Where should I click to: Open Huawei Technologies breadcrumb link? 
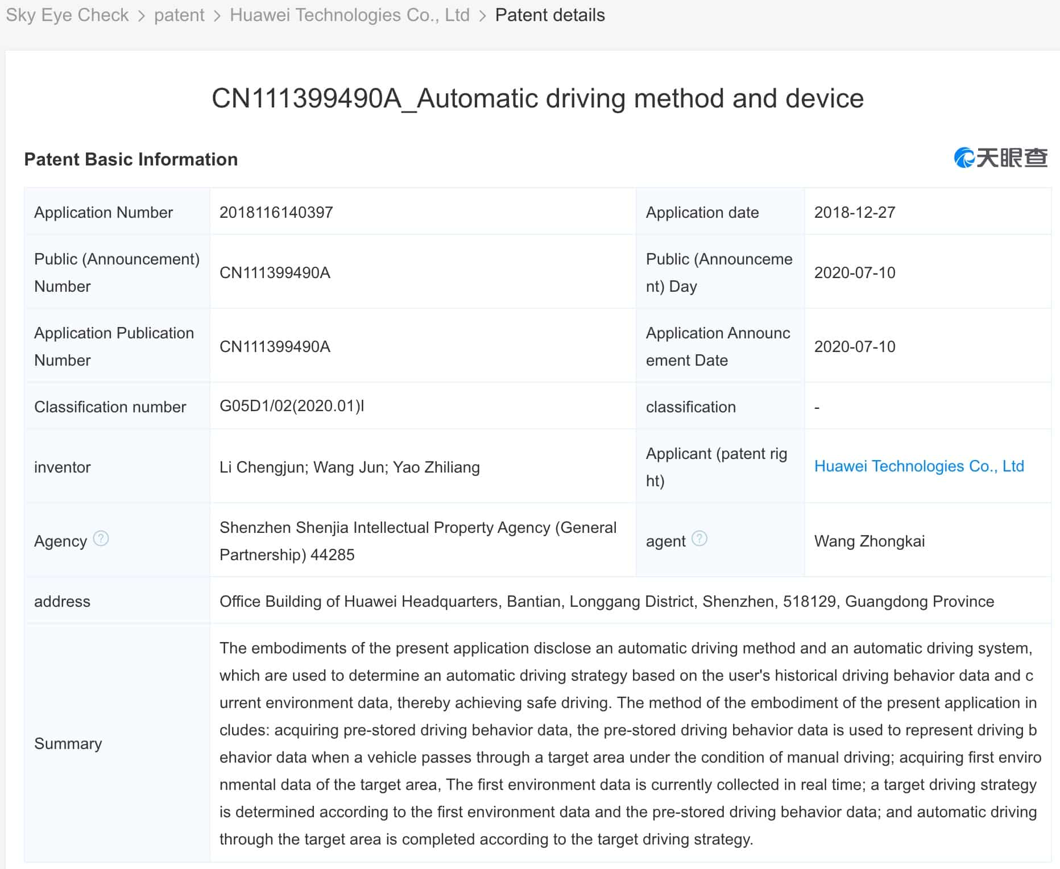click(349, 15)
